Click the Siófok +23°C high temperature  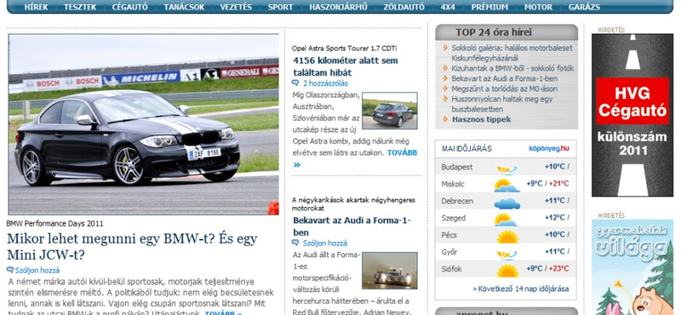click(558, 268)
